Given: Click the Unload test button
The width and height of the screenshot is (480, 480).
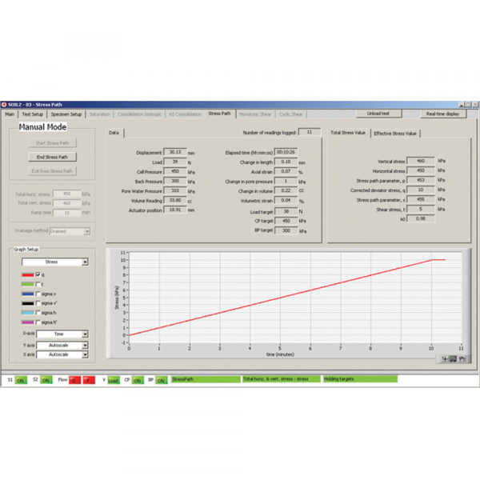Looking at the screenshot, I should click(378, 114).
